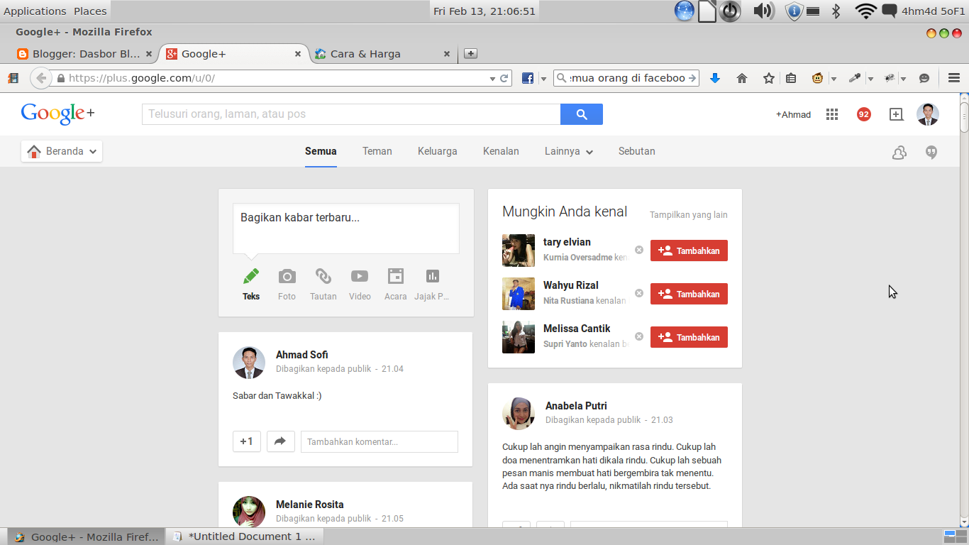Open Anabela Putri profile name
969x545 pixels.
pyautogui.click(x=576, y=406)
